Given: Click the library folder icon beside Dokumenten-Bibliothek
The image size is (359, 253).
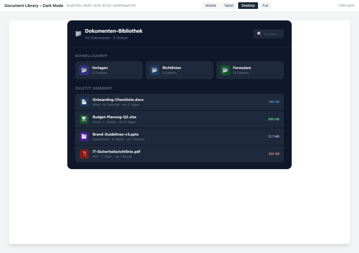Looking at the screenshot, I should click(x=78, y=34).
